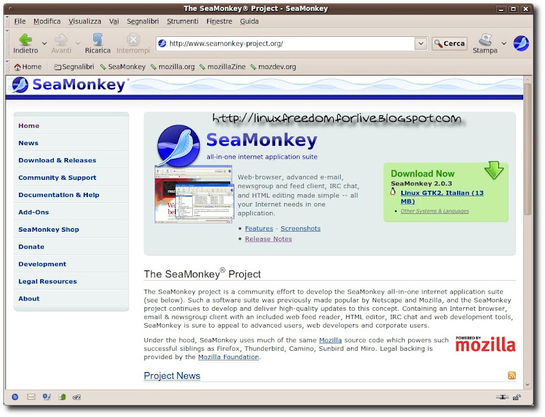
Task: Open the mozdev.org bookmark
Action: pos(273,67)
